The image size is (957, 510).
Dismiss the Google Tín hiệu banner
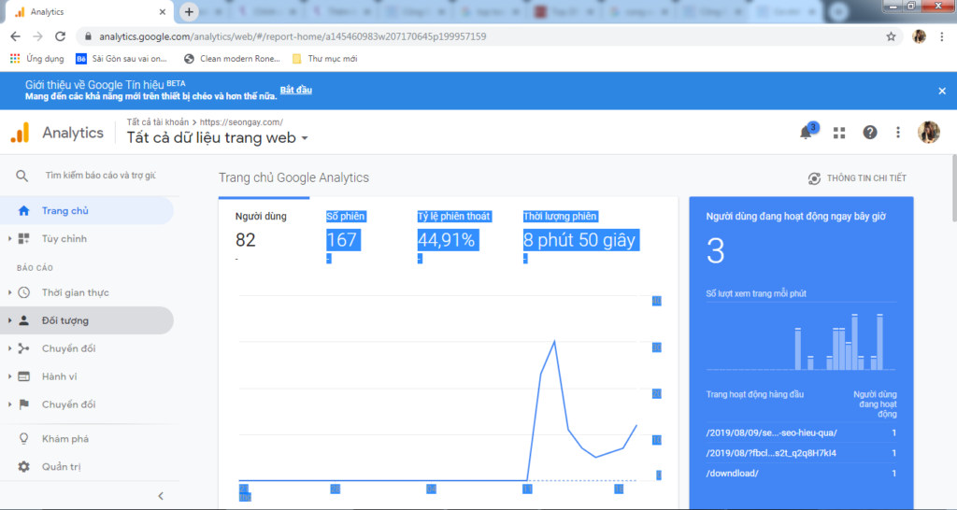coord(942,91)
